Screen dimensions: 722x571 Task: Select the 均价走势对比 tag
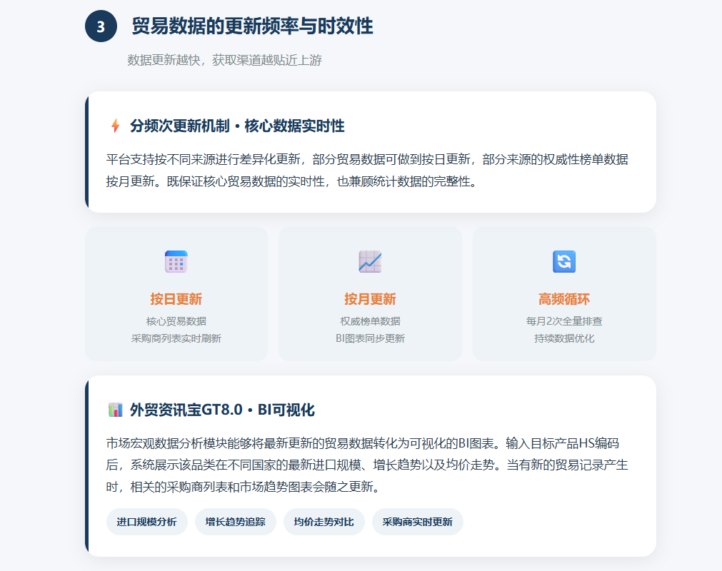tap(324, 522)
